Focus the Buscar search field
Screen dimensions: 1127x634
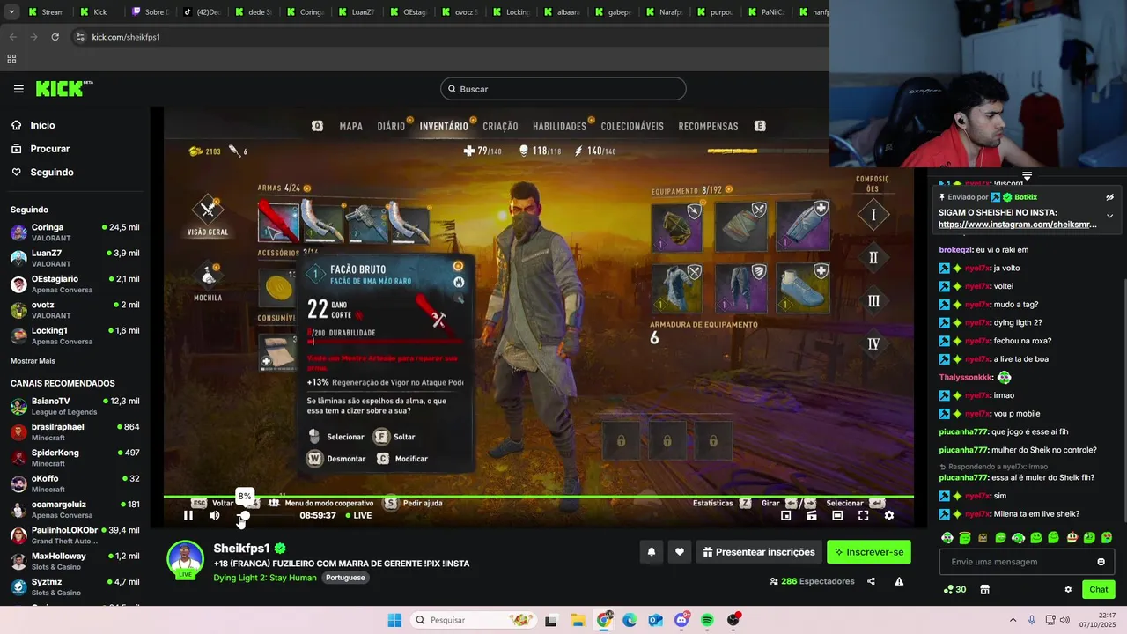click(563, 89)
